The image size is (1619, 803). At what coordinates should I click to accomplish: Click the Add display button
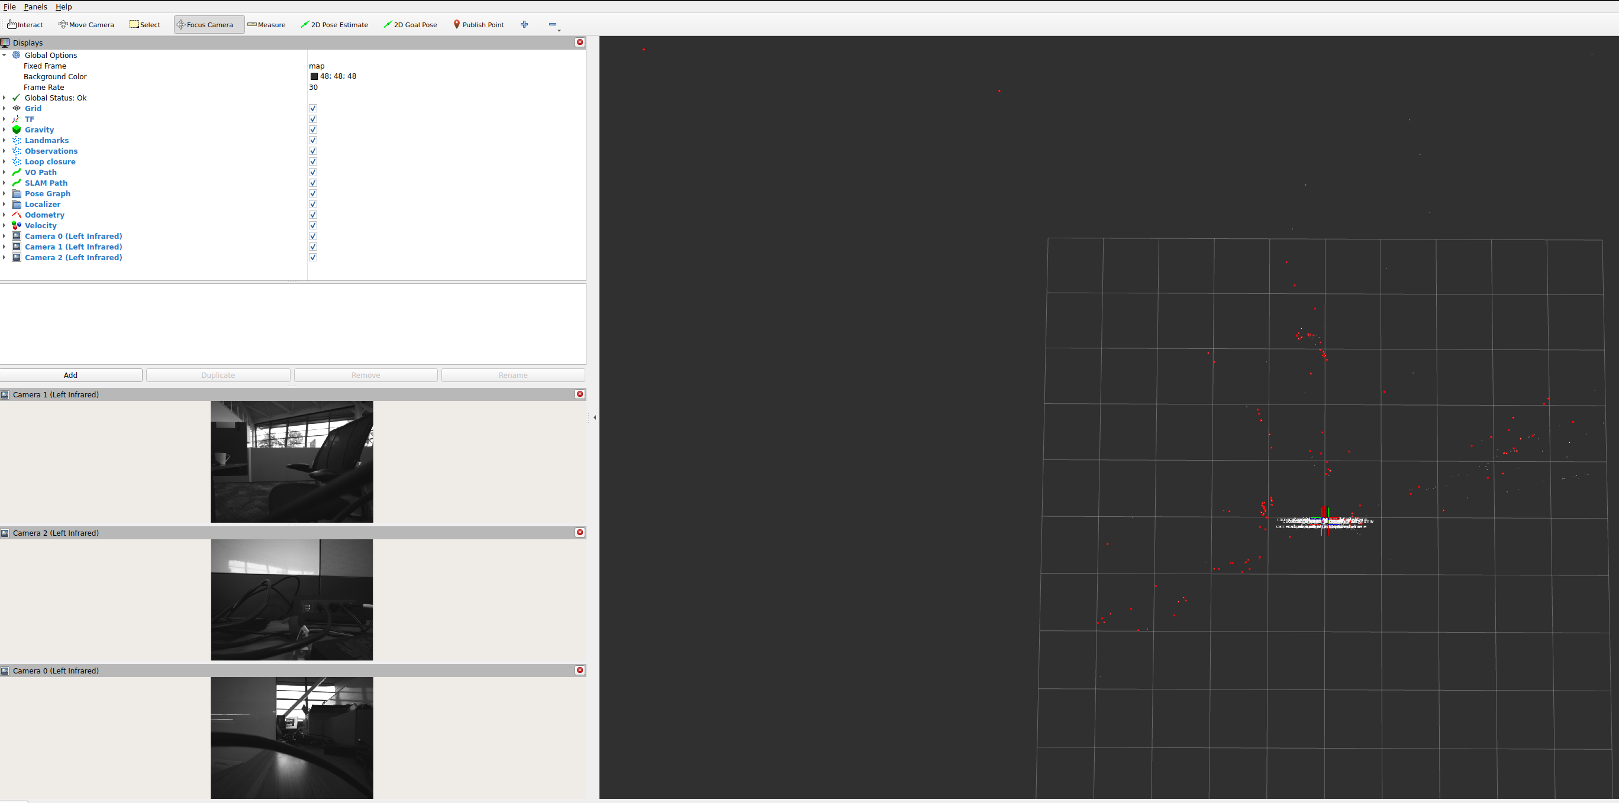coord(71,375)
